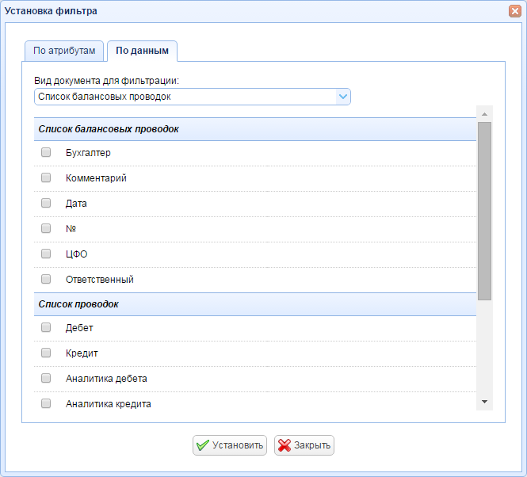
Task: Enable the Бухгалтер checkbox
Action: click(x=46, y=152)
